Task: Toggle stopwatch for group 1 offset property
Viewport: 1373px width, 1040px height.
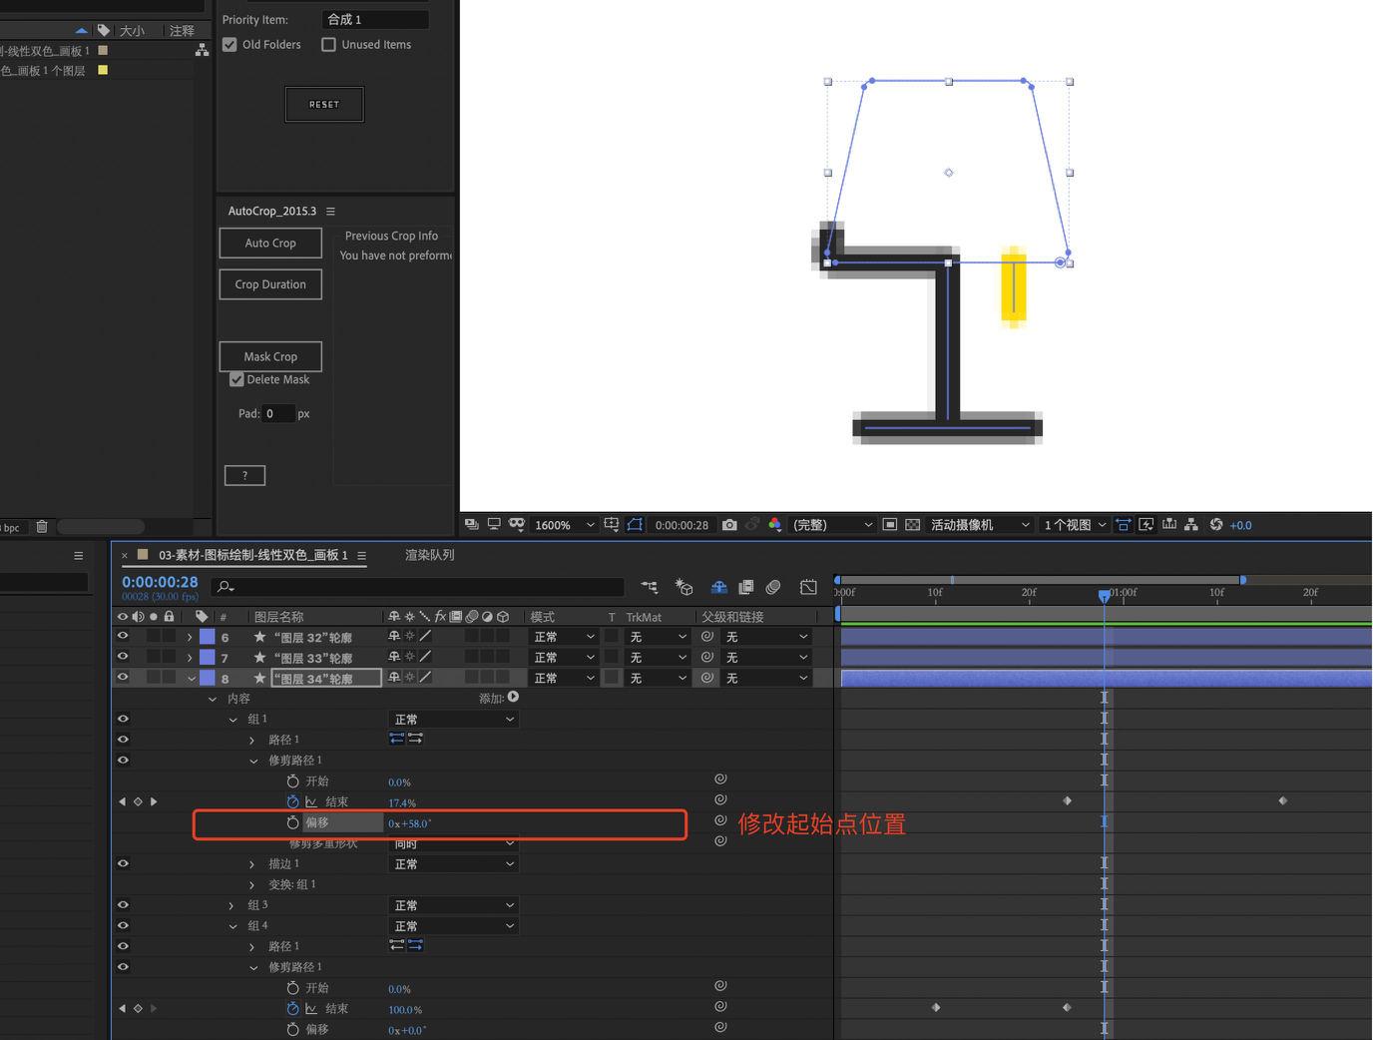Action: pyautogui.click(x=292, y=822)
